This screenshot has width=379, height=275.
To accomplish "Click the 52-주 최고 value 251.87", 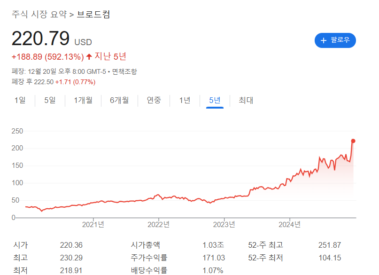I will (x=330, y=245).
